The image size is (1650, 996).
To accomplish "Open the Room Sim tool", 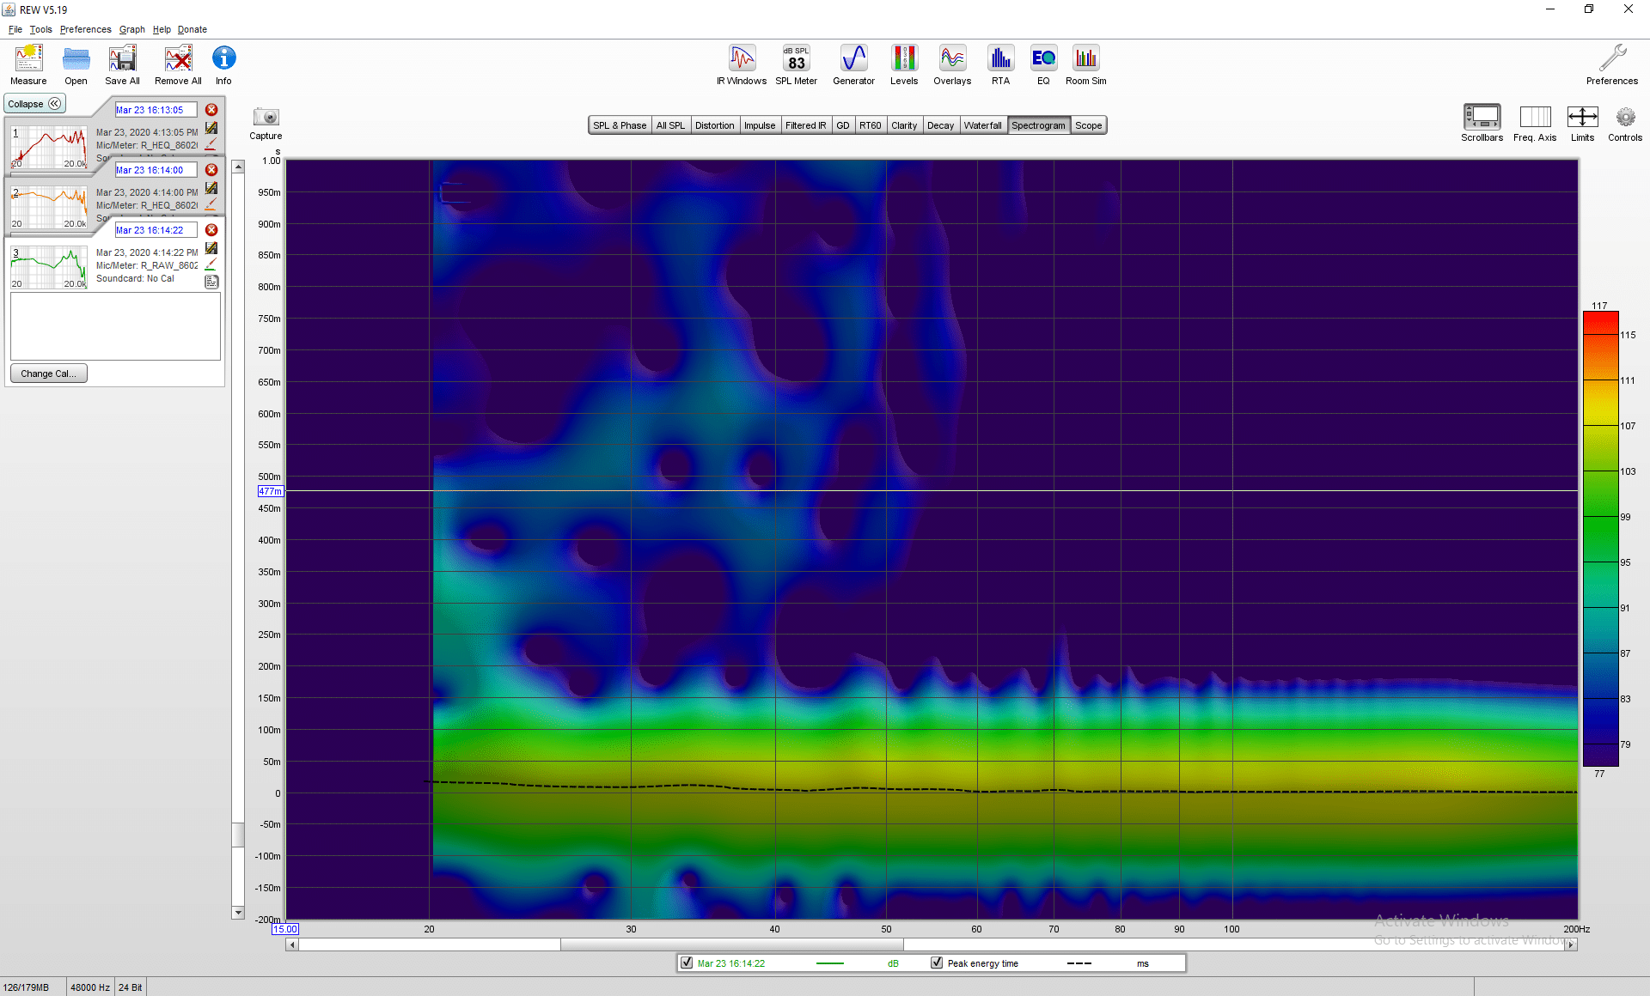I will click(x=1086, y=65).
